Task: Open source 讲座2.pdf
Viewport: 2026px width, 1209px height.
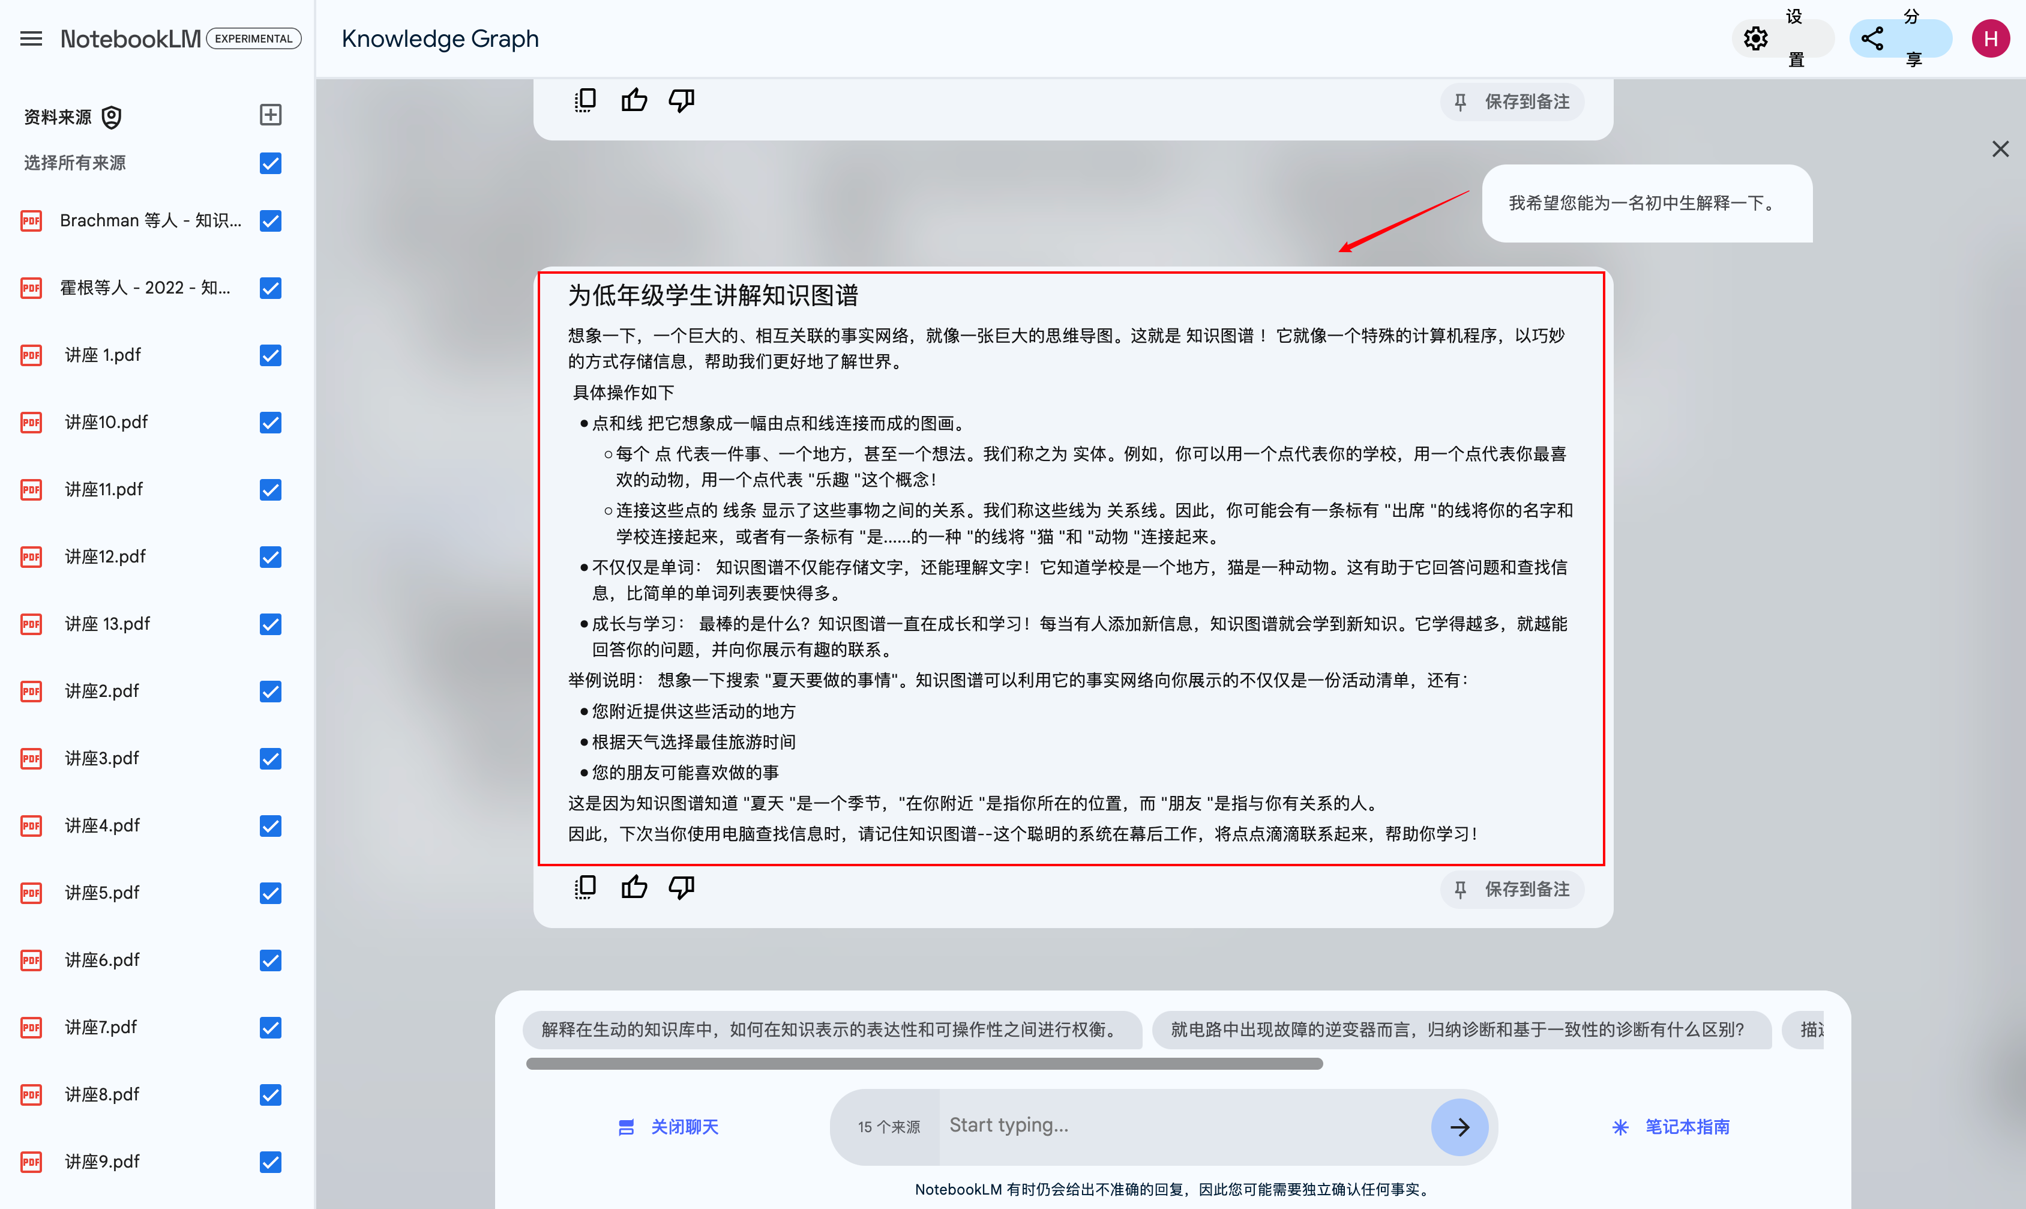Action: click(x=102, y=691)
